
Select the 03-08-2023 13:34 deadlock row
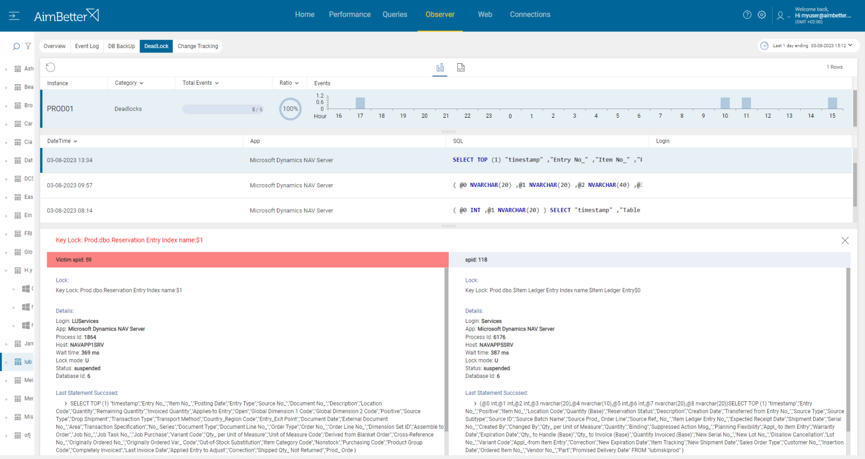(447, 160)
